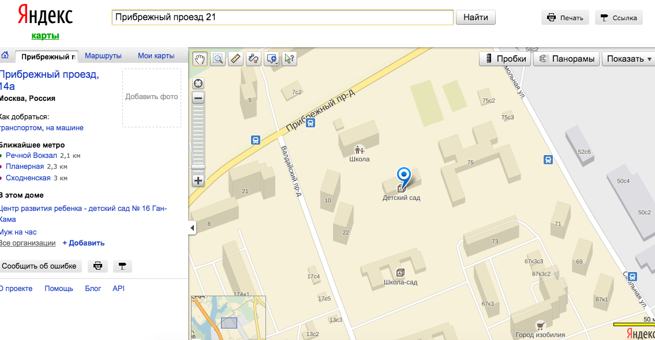Open the Прибрежный проезд, 14а title link
655x340 pixels.
point(49,81)
